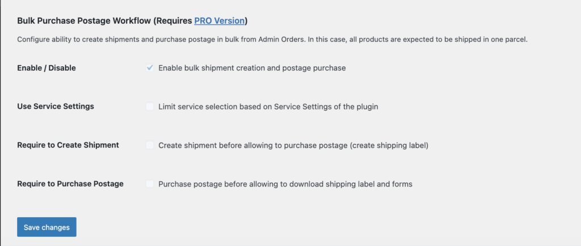
Task: Click the 'Configure ability' opening words of description
Action: point(44,40)
